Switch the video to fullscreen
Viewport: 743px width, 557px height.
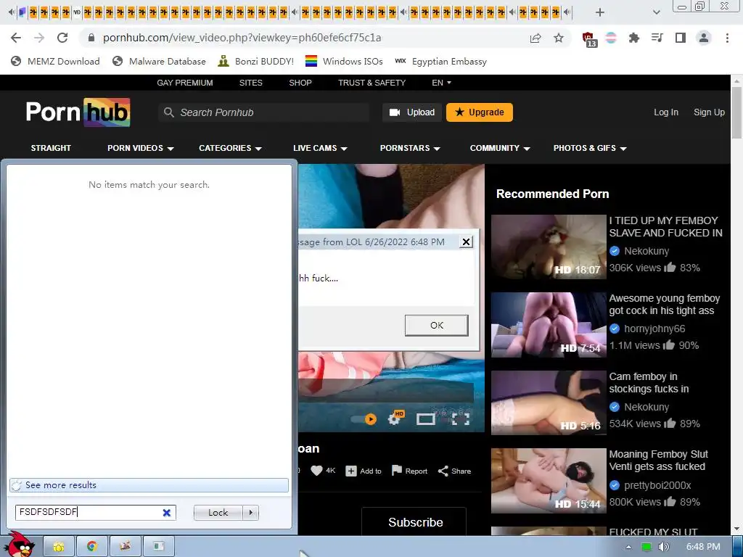click(461, 419)
